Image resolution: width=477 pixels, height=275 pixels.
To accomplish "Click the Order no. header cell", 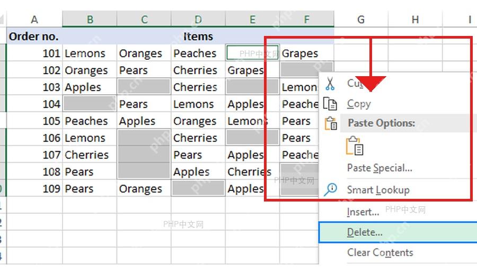I will click(x=34, y=36).
